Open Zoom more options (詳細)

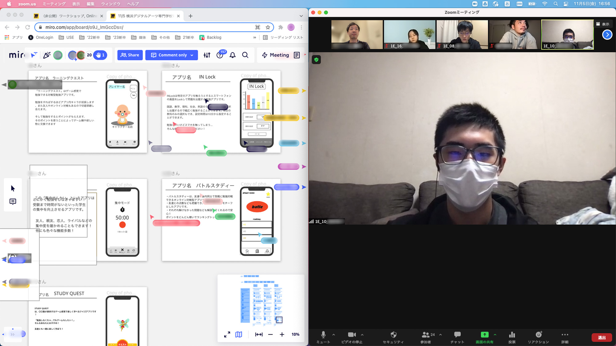point(565,337)
